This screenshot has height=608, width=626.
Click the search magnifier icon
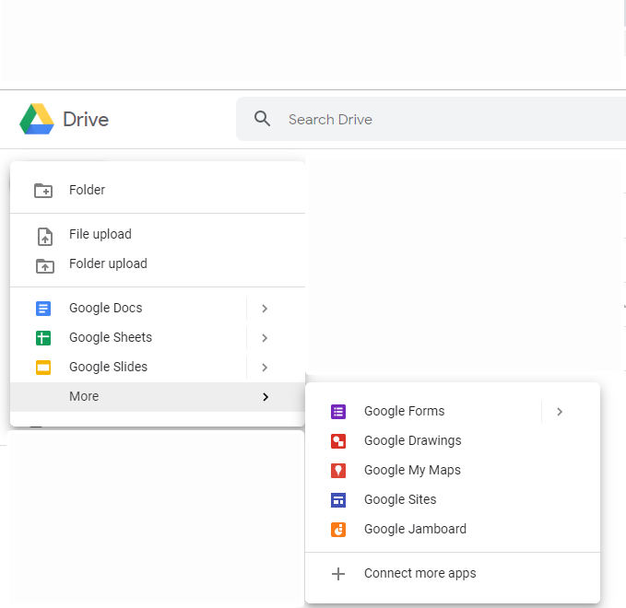click(x=263, y=119)
